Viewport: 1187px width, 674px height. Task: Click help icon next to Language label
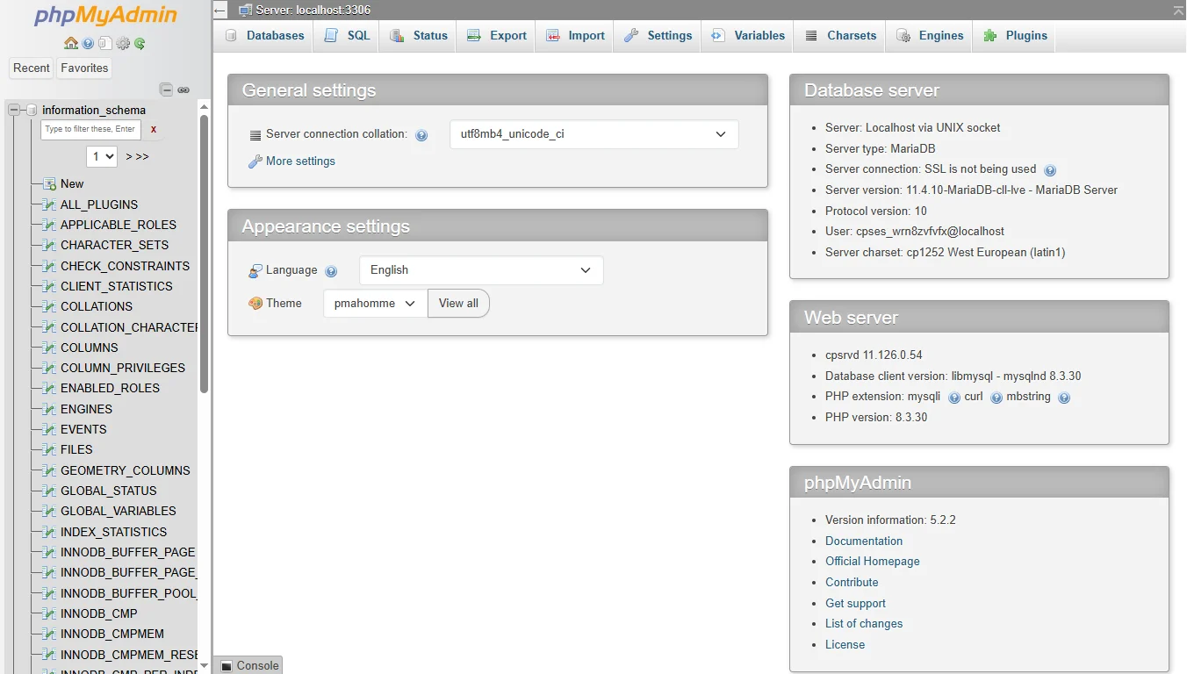tap(331, 271)
